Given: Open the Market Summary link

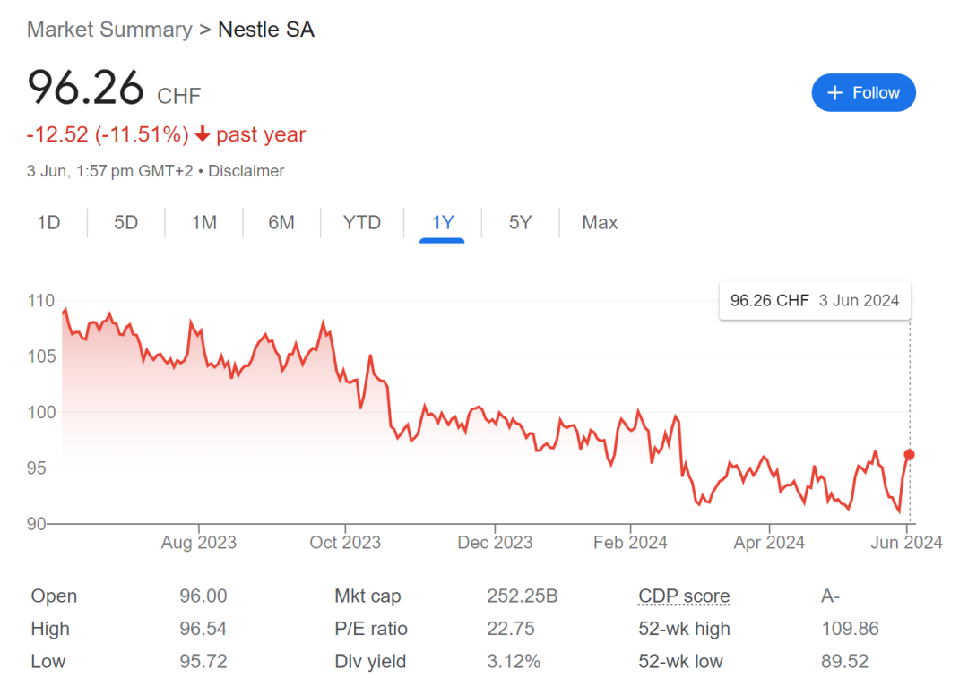Looking at the screenshot, I should tap(109, 30).
